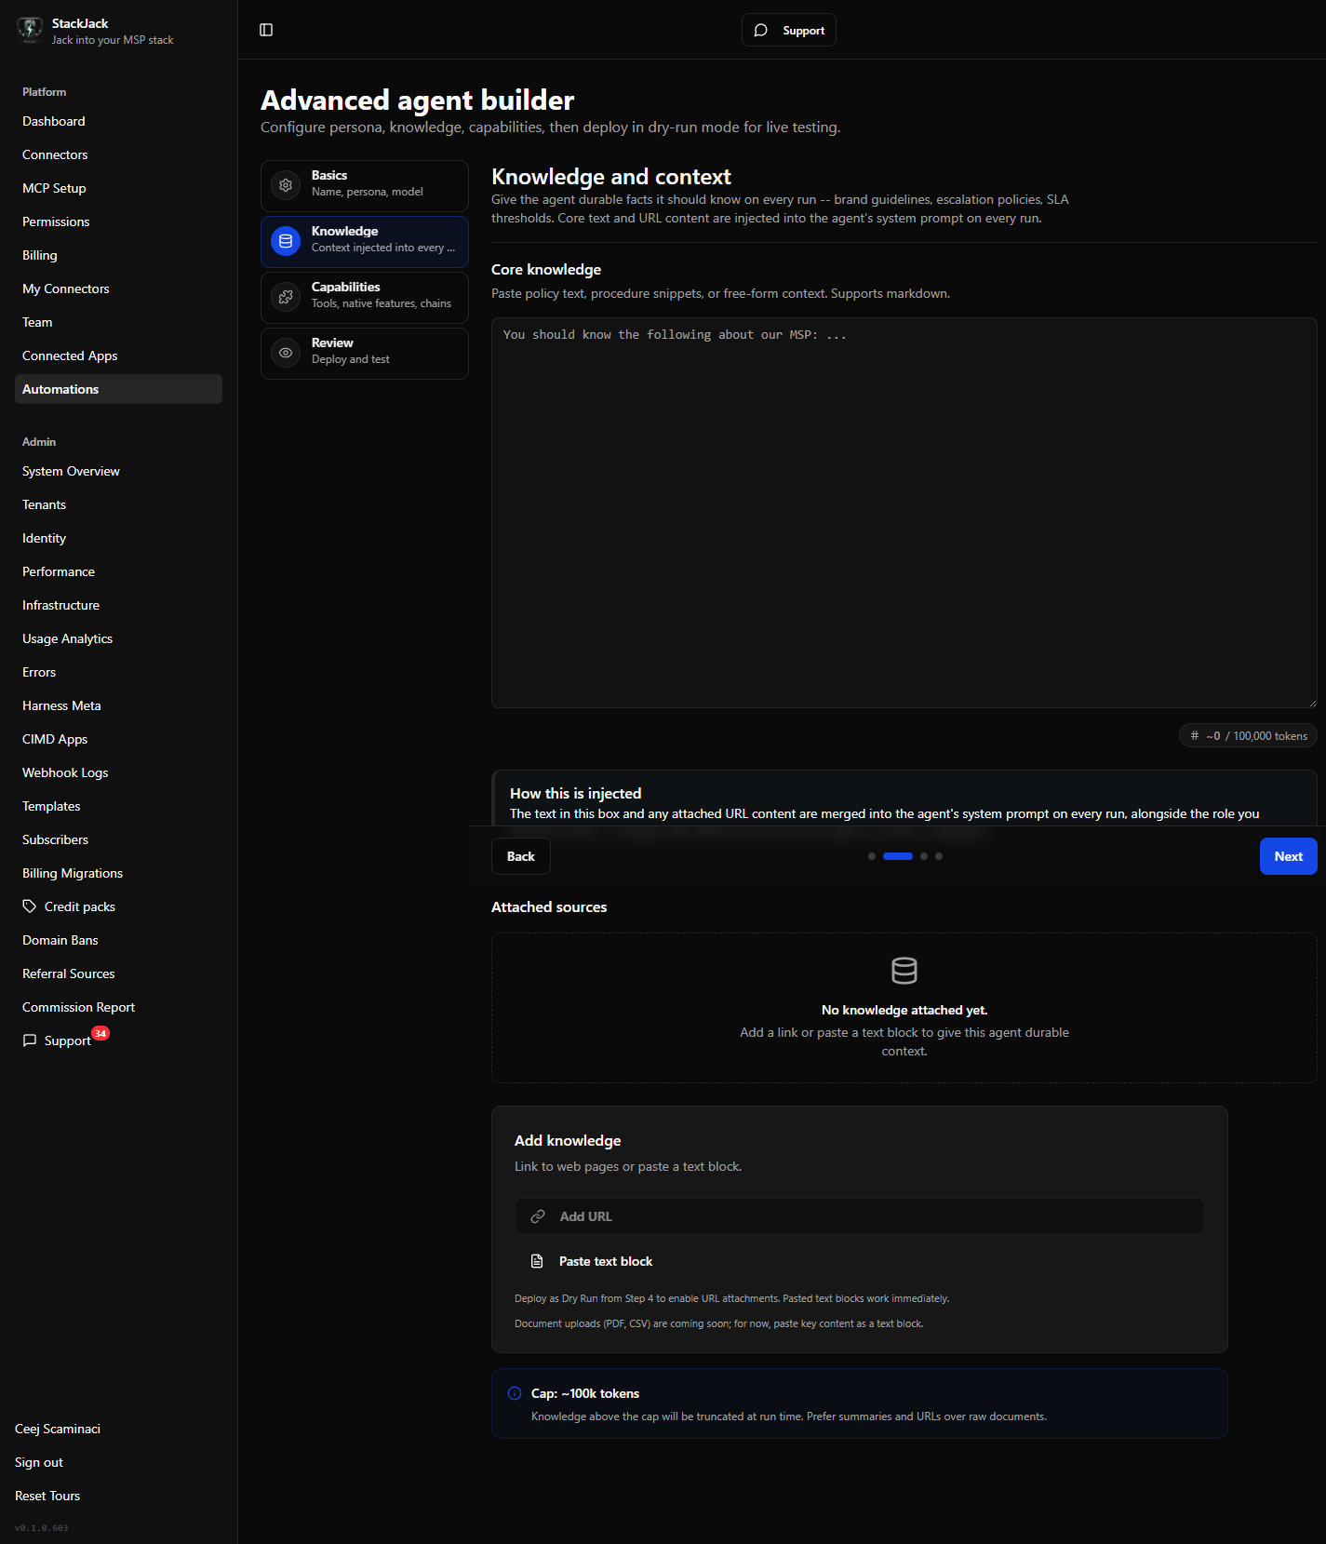Open Referral Sources

[118, 973]
